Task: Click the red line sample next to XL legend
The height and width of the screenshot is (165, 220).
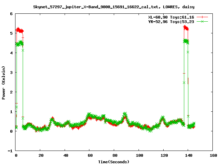Action: tap(202, 17)
